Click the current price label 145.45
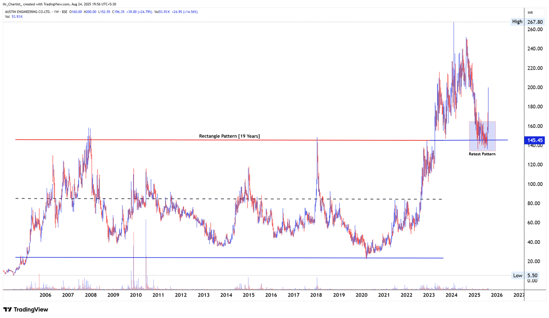This screenshot has width=549, height=318. coord(535,140)
